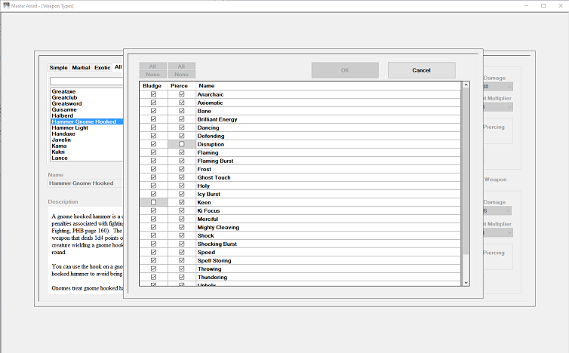Select Javelin in weapon list
This screenshot has height=353, width=569.
[x=87, y=140]
